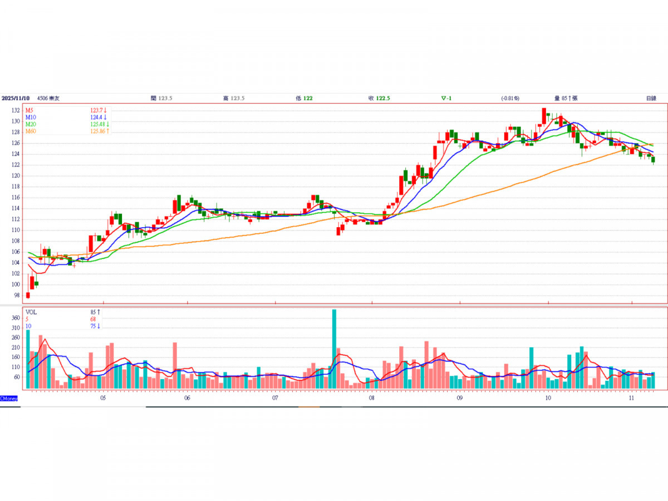Viewport: 668px width, 501px height.
Task: Select the M5 moving average legend
Action: click(29, 110)
